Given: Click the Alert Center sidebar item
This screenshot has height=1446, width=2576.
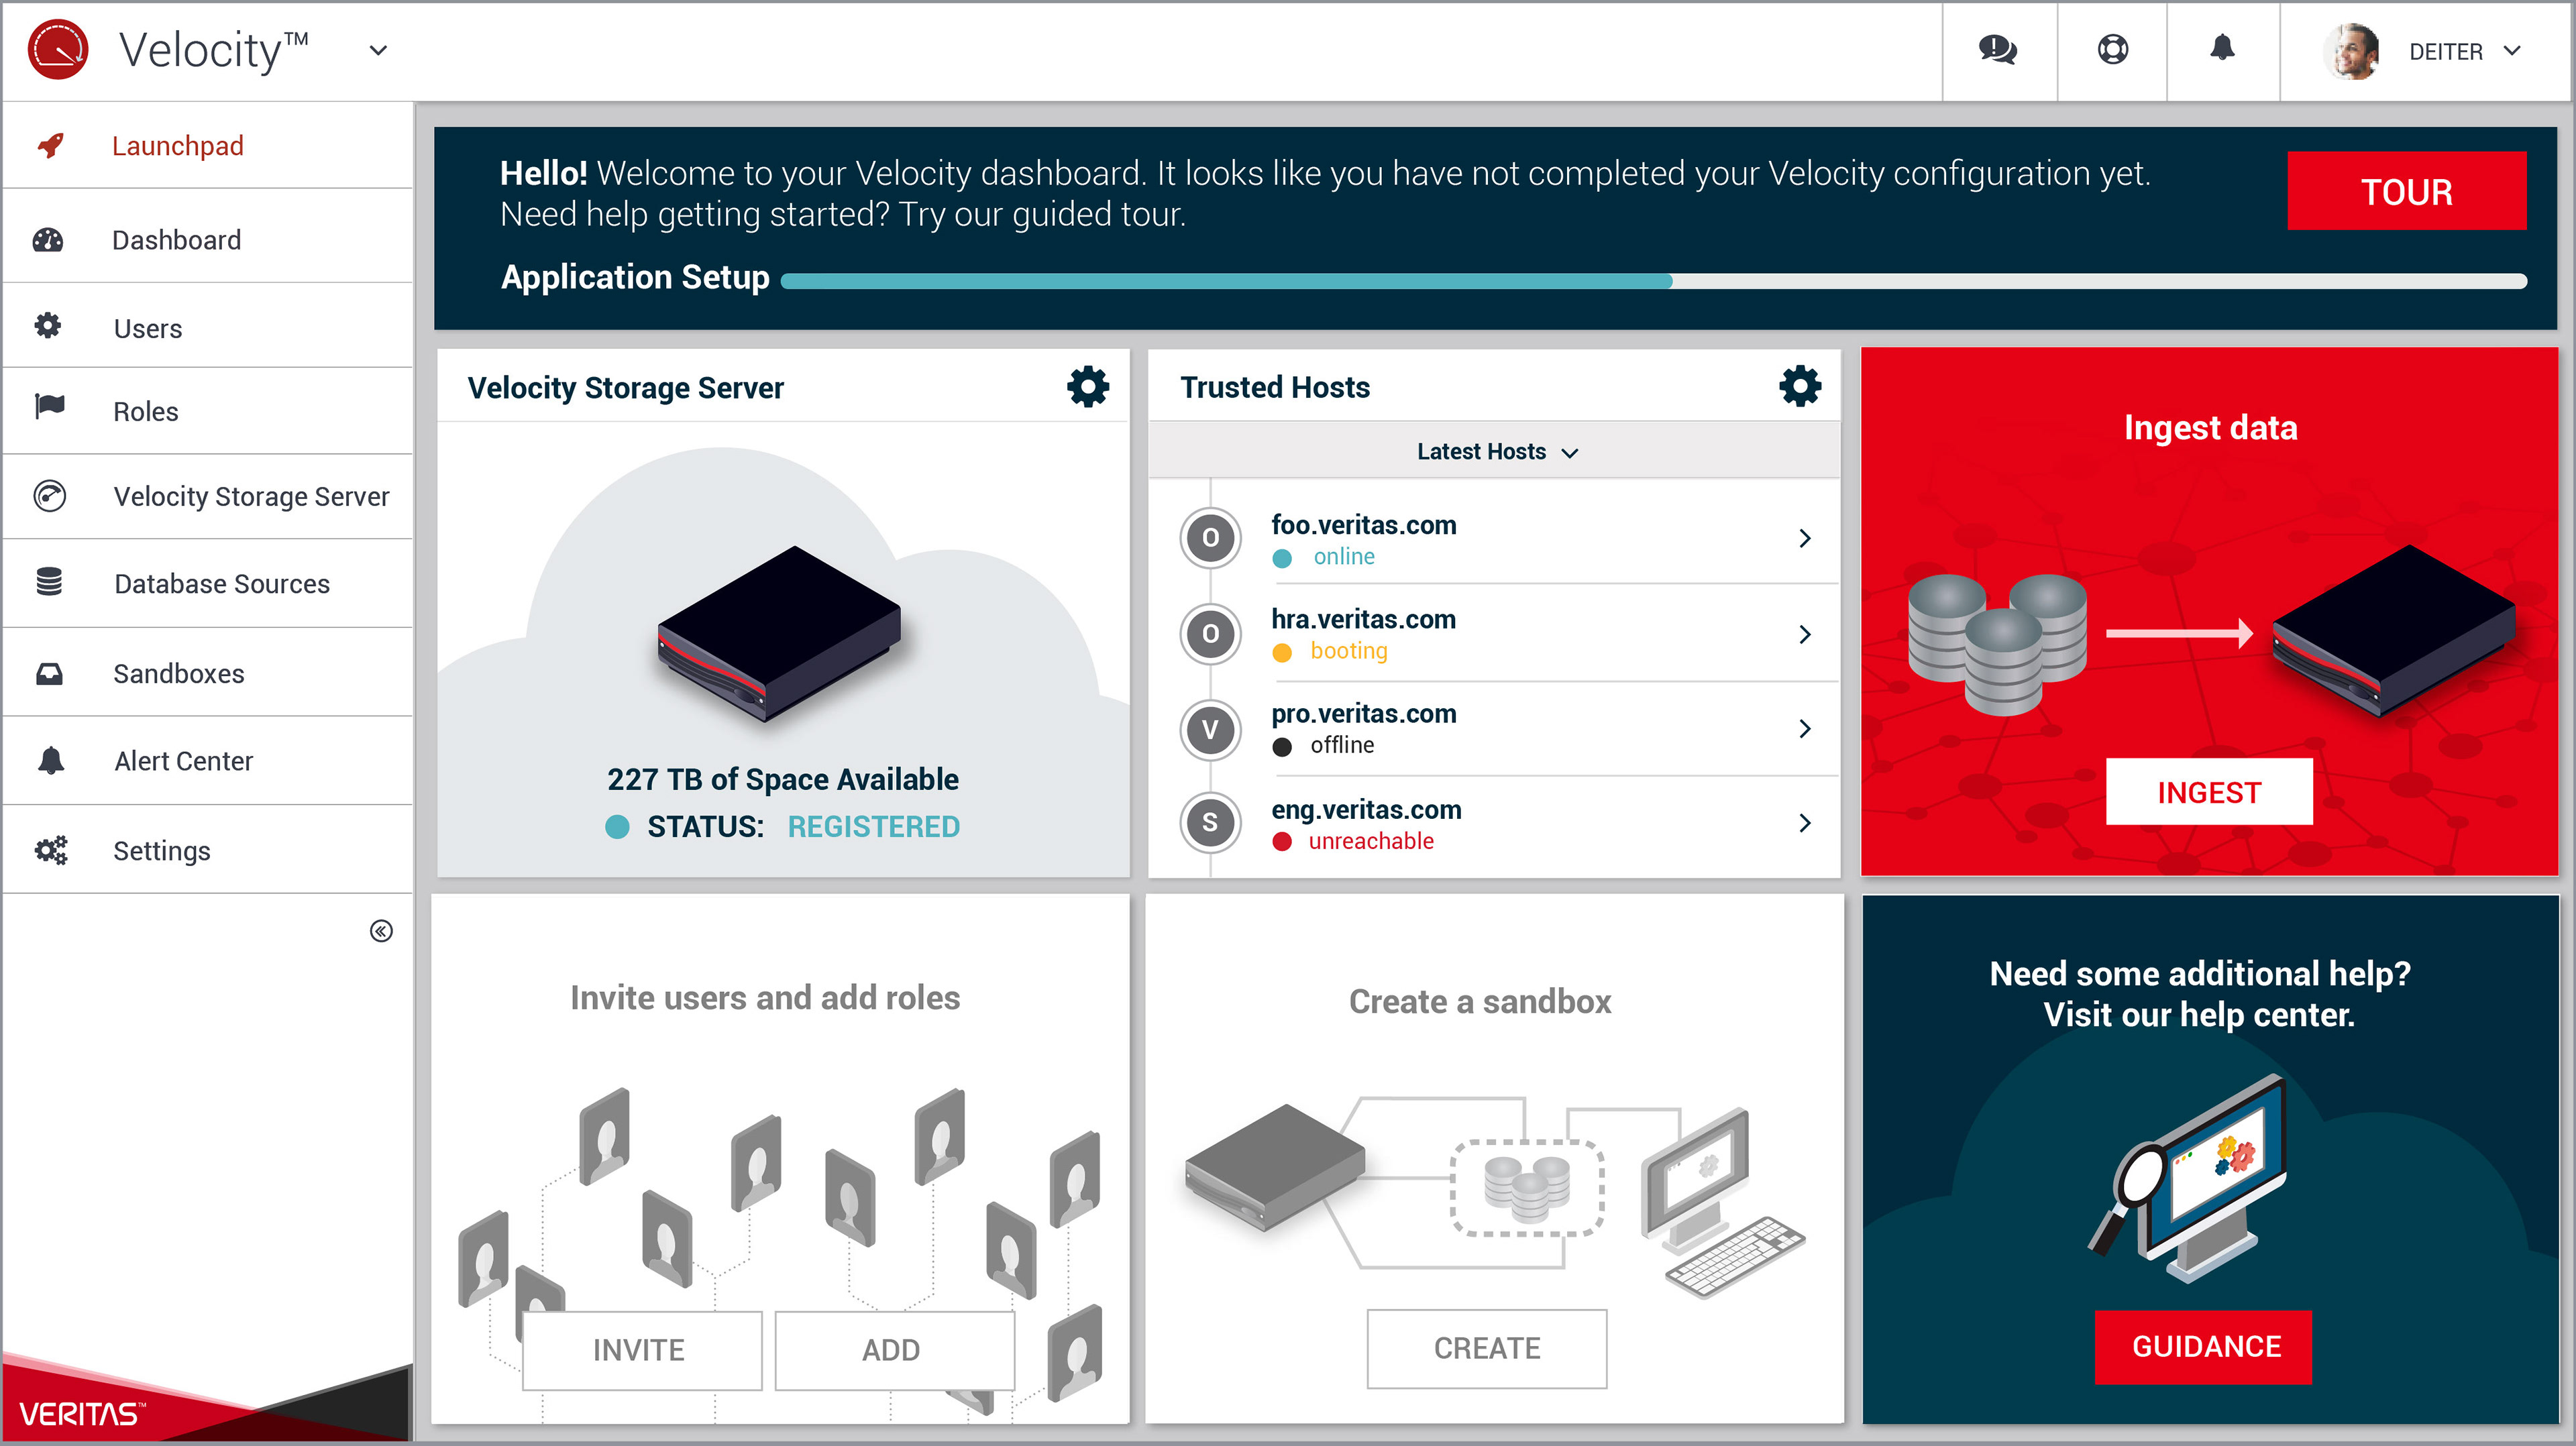Looking at the screenshot, I should coord(183,761).
